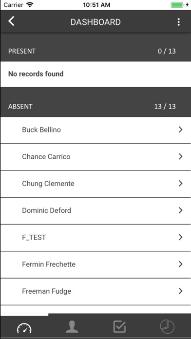Viewport: 191px width, 339px height.
Task: Open Freeman Fudge record
Action: click(95, 292)
